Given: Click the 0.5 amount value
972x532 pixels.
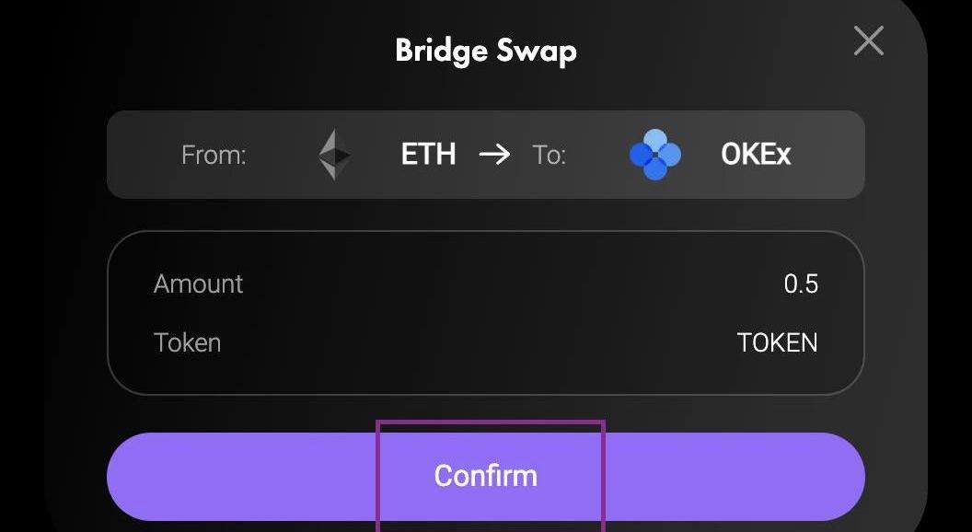Looking at the screenshot, I should [800, 283].
